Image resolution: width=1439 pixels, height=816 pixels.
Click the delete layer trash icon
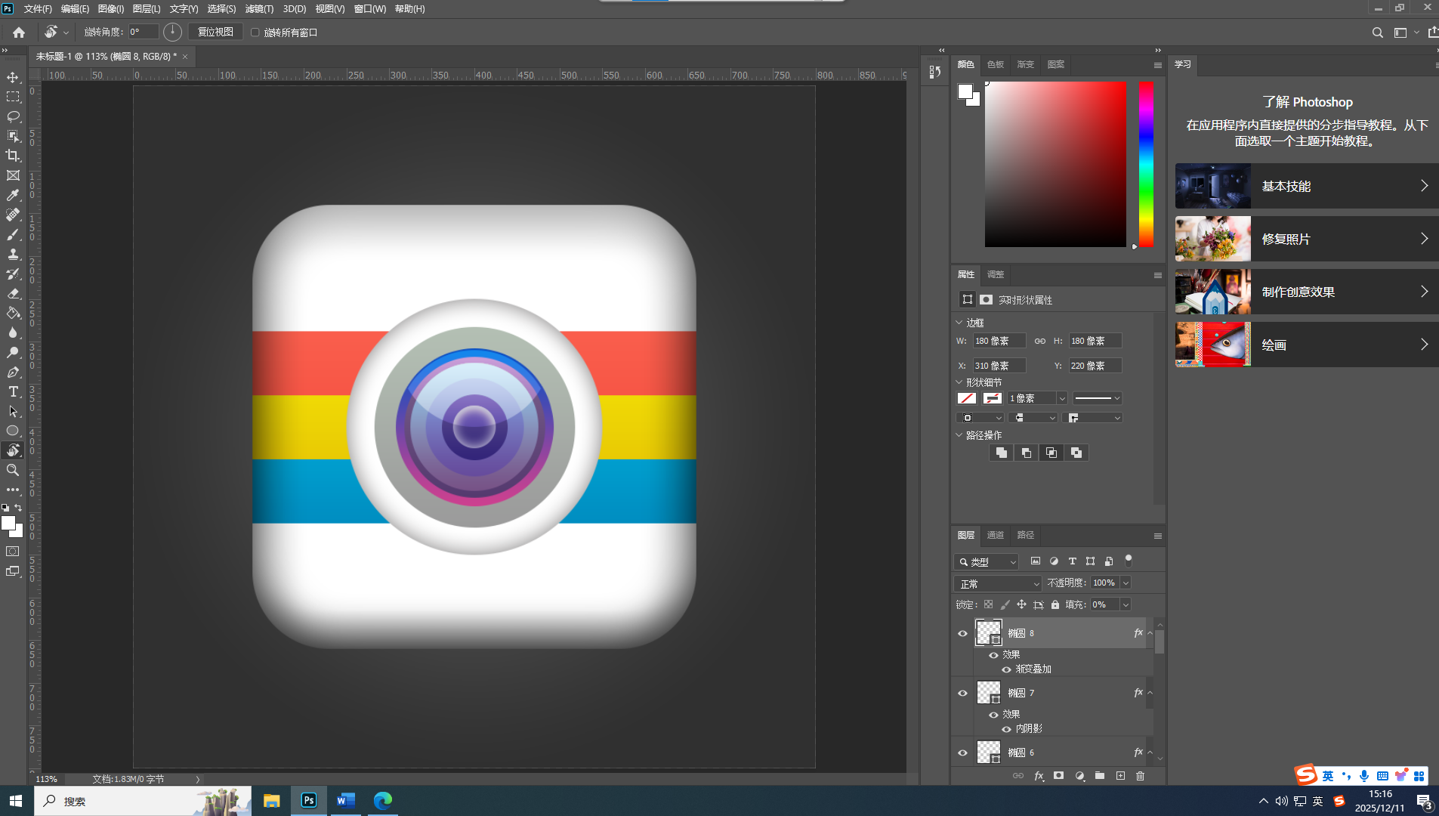coord(1140,776)
